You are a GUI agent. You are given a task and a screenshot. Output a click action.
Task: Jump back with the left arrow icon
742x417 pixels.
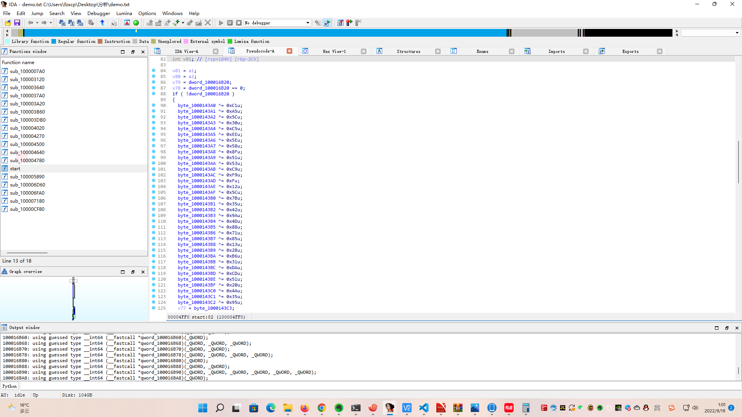[30, 23]
